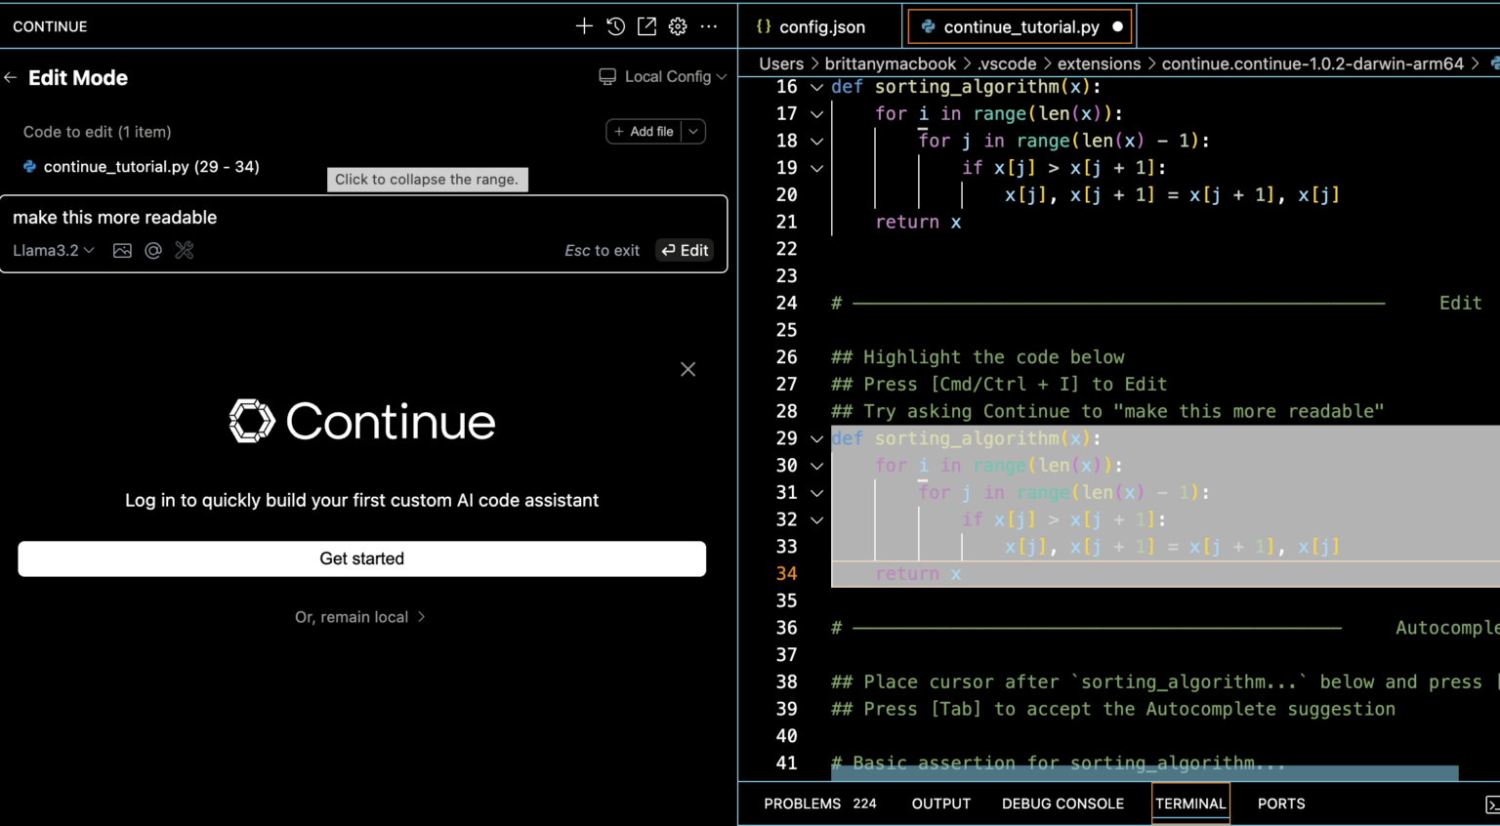Collapse the highlighted function at line 29
This screenshot has height=826, width=1500.
(x=817, y=439)
